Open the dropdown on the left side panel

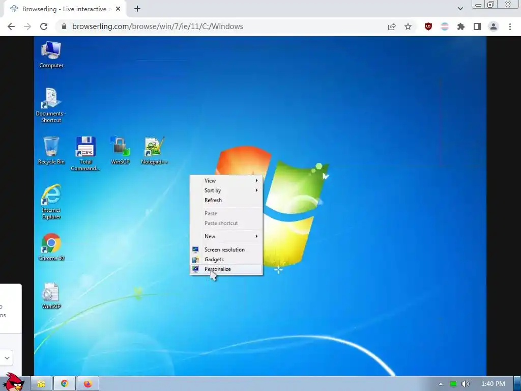click(x=7, y=358)
